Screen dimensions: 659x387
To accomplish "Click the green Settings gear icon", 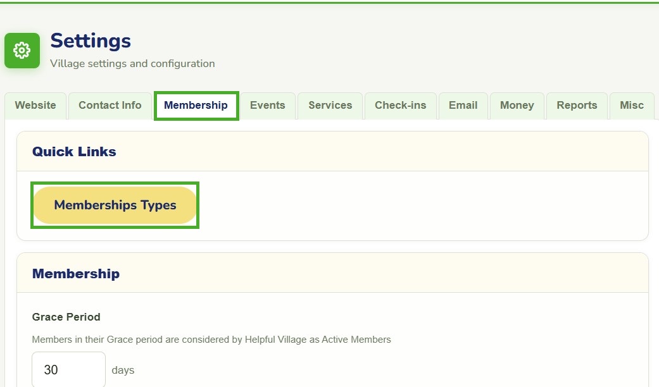I will pos(22,51).
